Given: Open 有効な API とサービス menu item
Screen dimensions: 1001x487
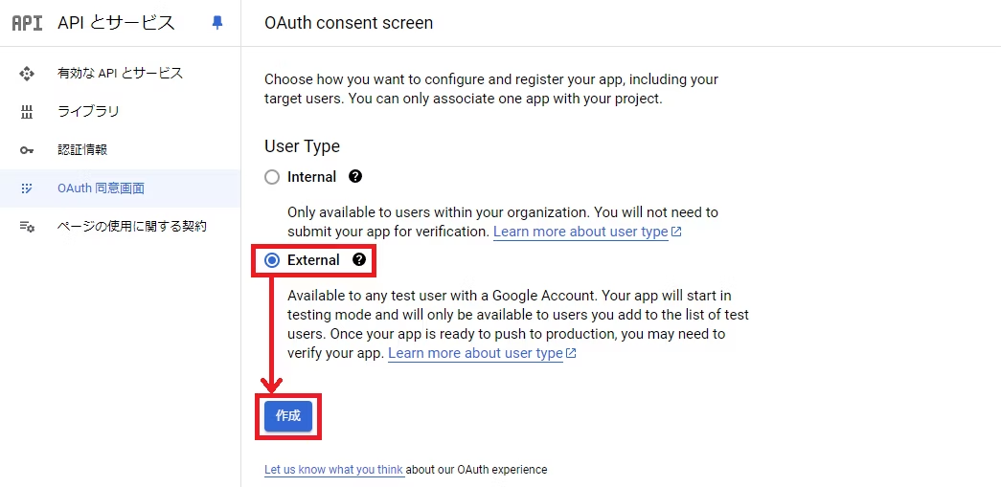Looking at the screenshot, I should [x=120, y=74].
